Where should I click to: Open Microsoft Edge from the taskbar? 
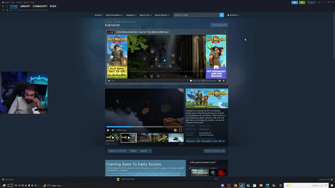[267, 185]
